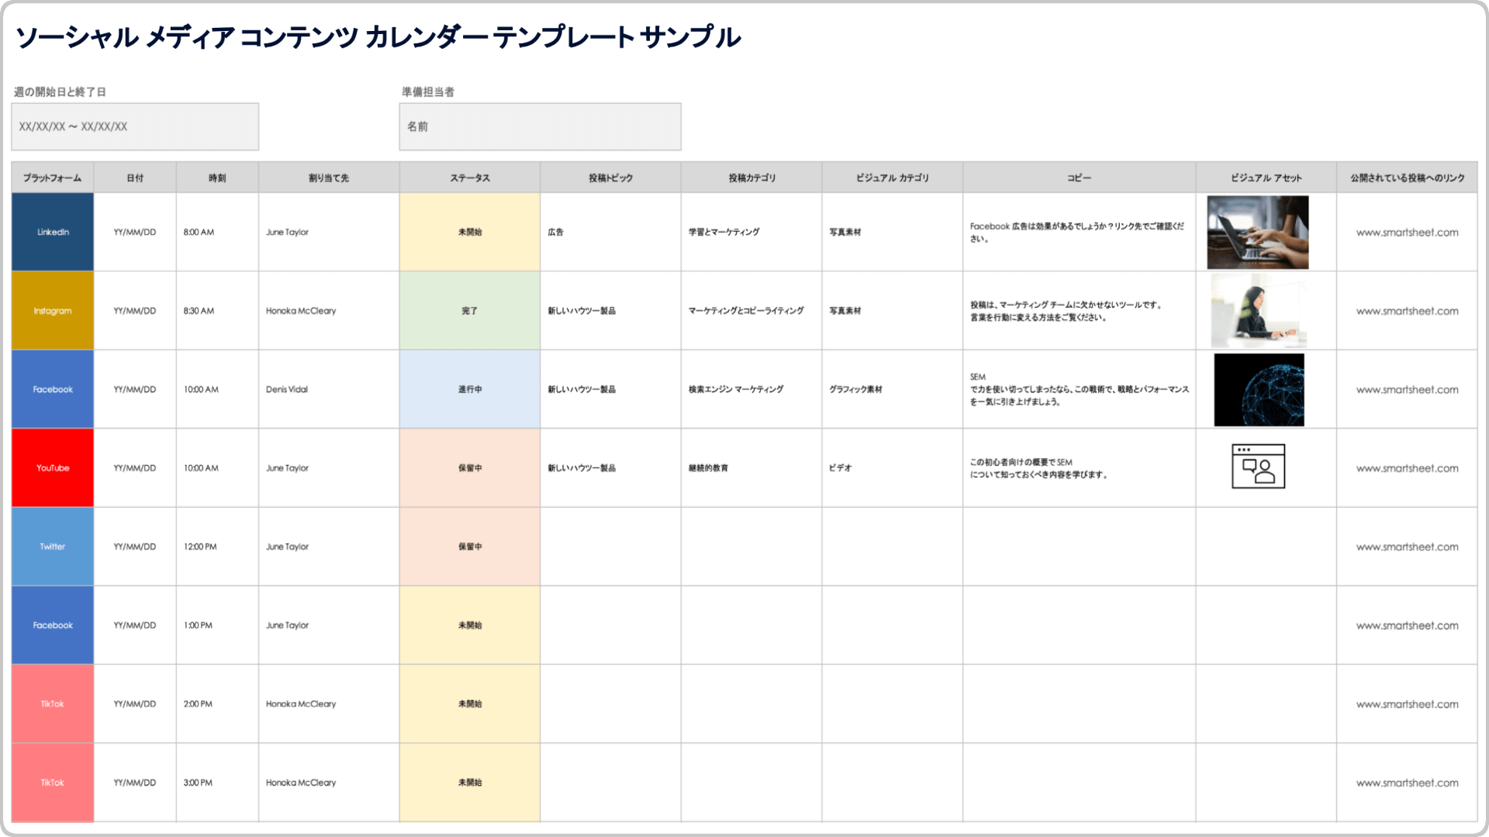This screenshot has height=837, width=1489.
Task: Click the 8:30 AM time cell
Action: [217, 311]
